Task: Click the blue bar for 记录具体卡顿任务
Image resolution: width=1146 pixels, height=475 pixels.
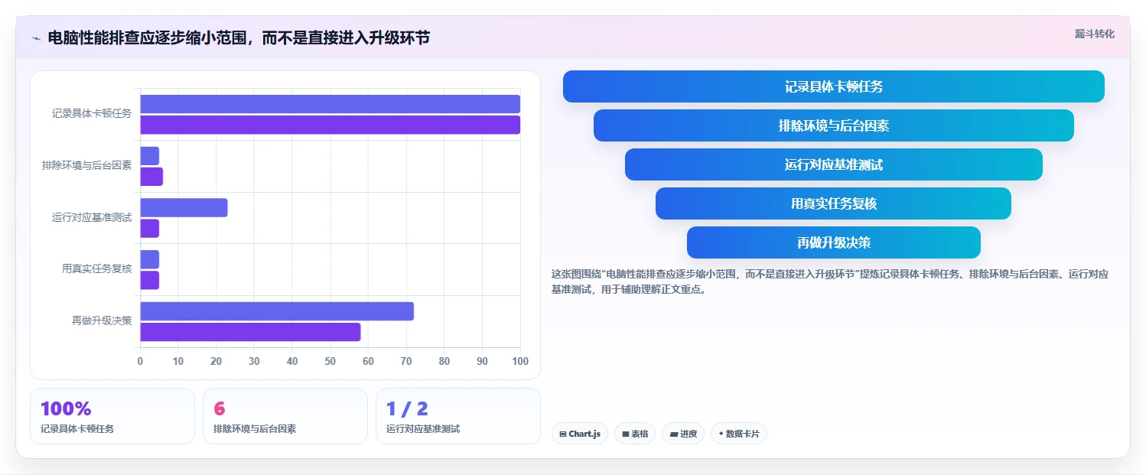Action: tap(330, 104)
